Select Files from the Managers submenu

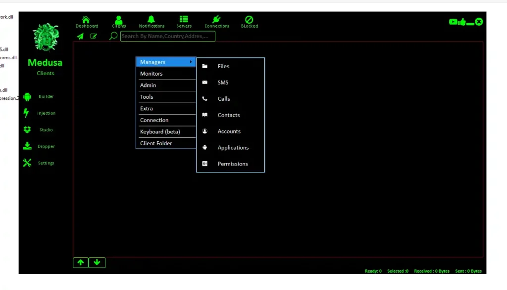(223, 66)
